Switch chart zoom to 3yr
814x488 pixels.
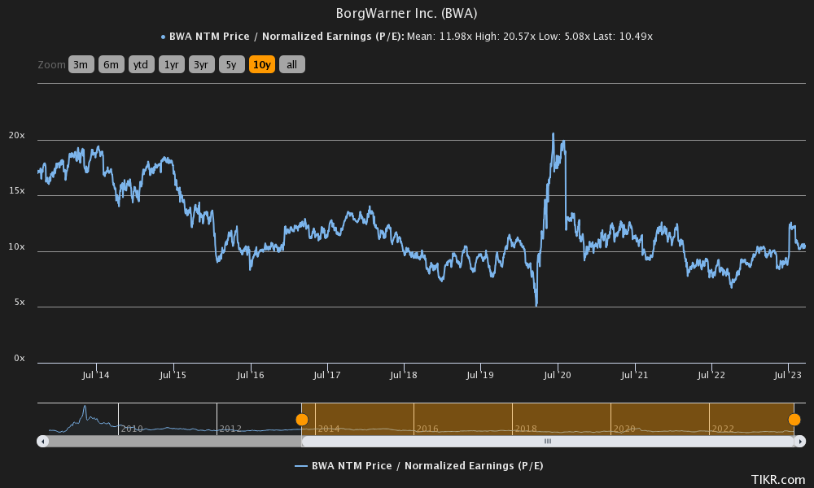[201, 65]
